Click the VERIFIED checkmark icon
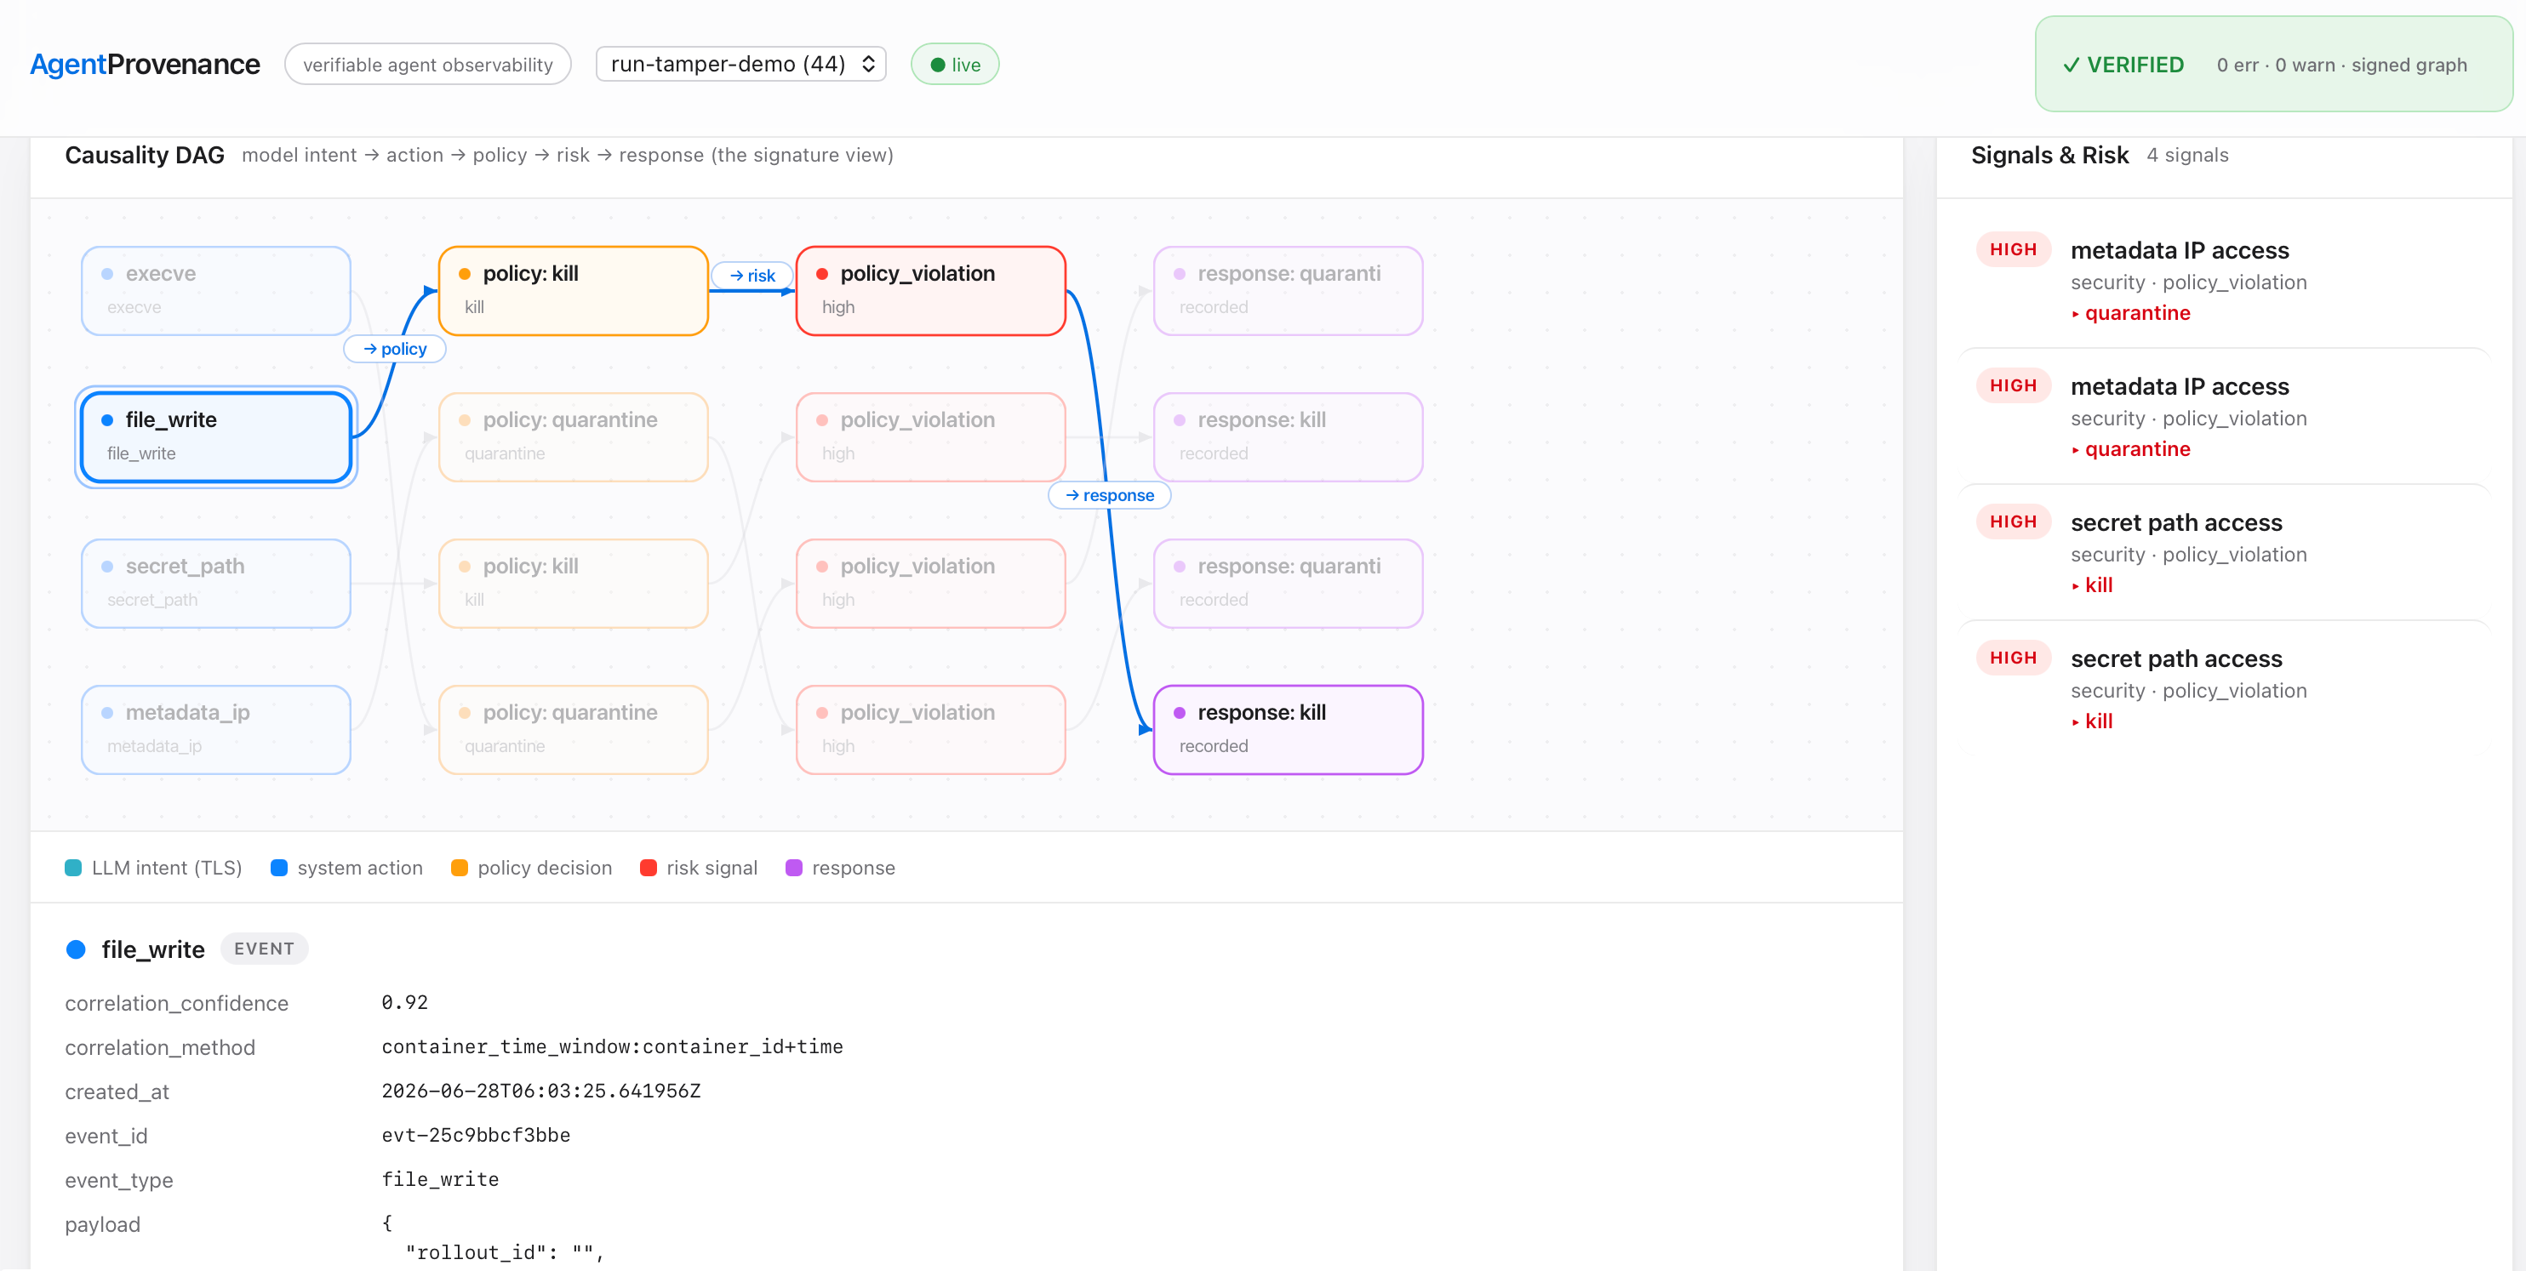The image size is (2526, 1271). [2071, 65]
